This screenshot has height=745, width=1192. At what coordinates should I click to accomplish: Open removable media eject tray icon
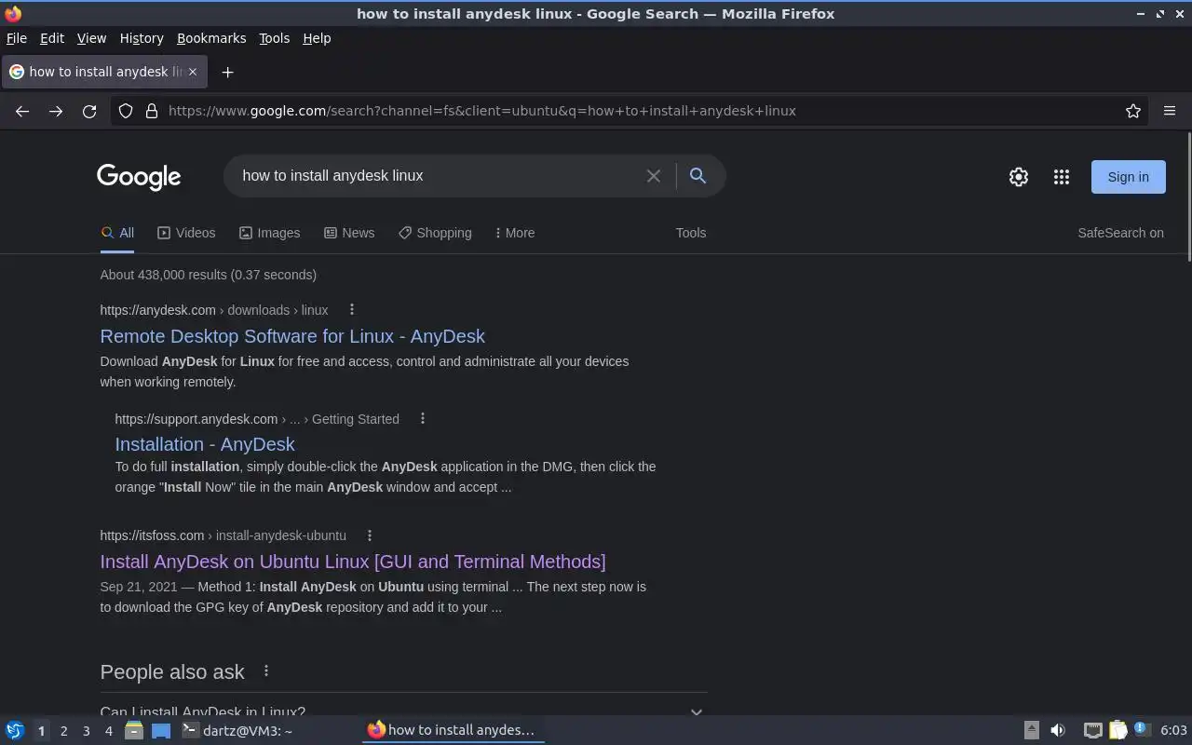pos(1031,730)
